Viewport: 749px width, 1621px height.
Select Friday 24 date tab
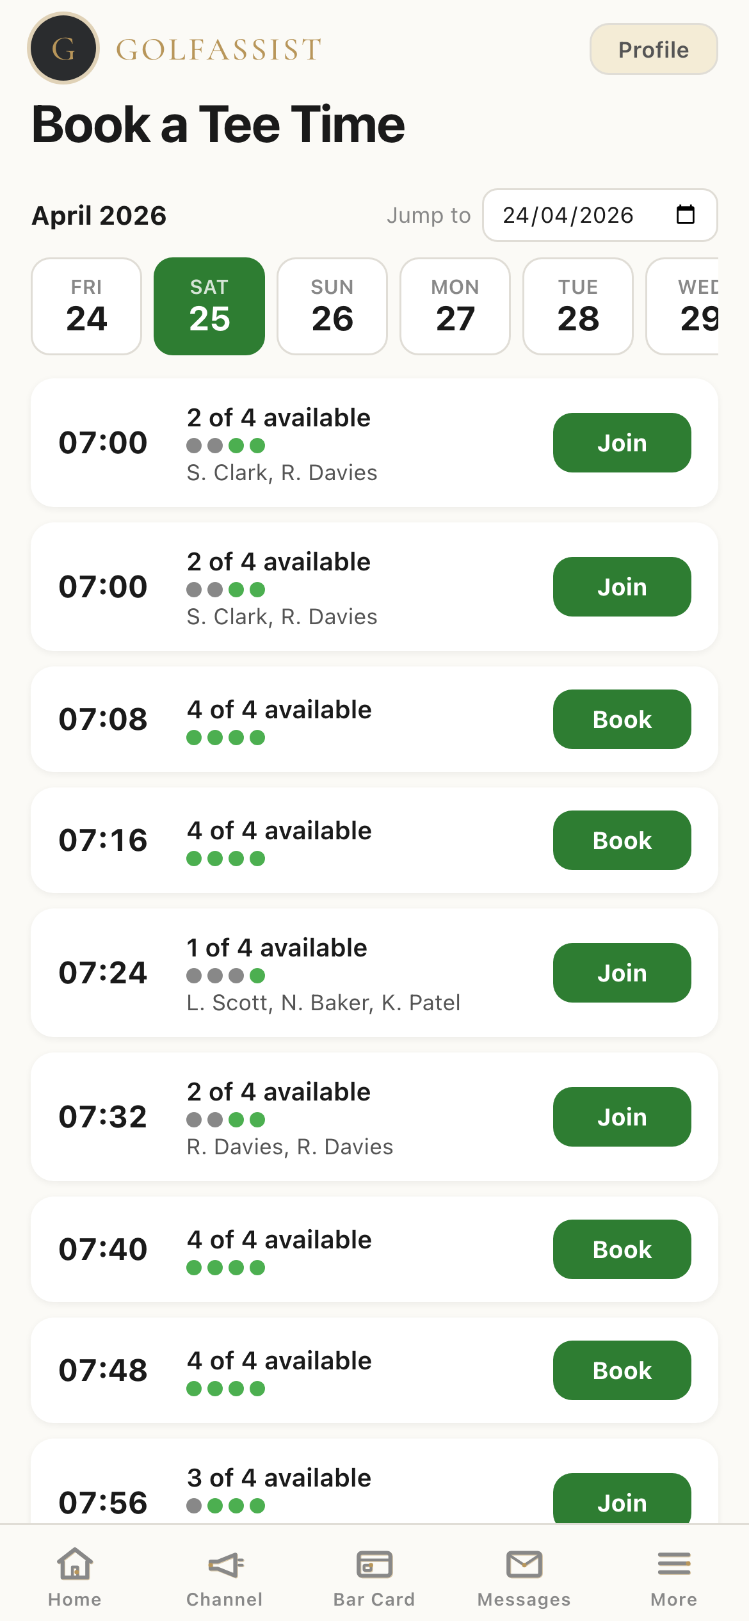click(x=86, y=306)
